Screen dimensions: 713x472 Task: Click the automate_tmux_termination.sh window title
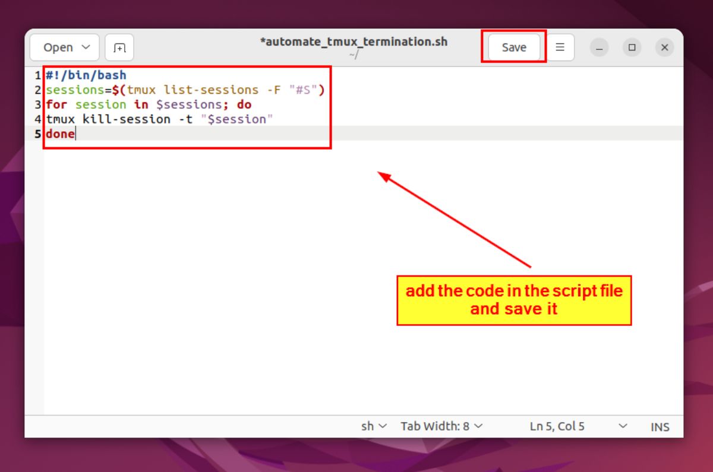point(354,42)
